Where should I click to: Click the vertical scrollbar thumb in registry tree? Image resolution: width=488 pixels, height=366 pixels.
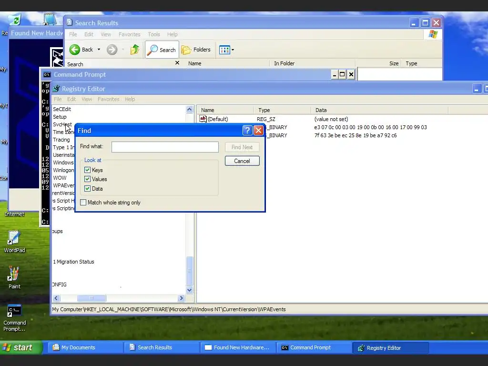[x=190, y=271]
